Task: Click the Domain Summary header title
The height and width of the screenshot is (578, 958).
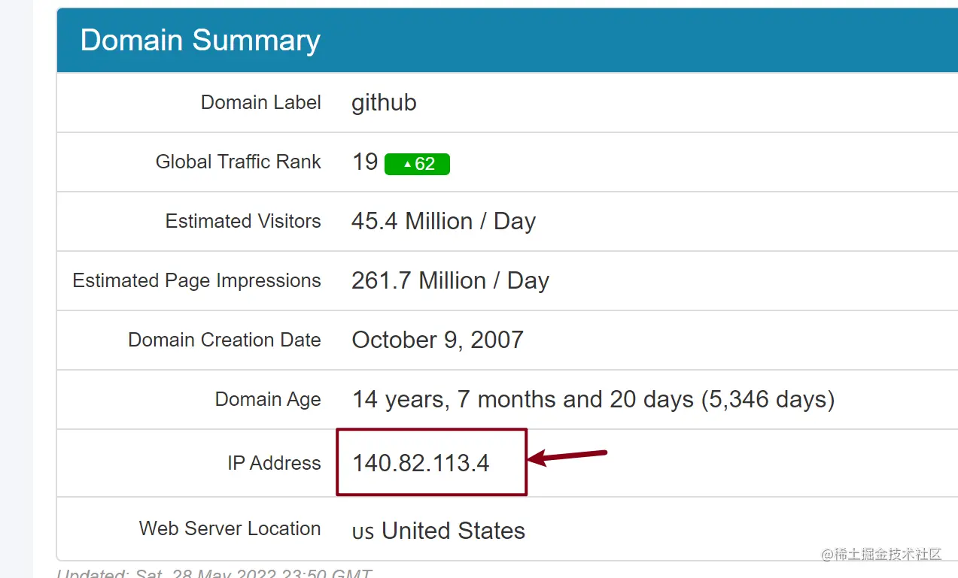Action: 200,41
